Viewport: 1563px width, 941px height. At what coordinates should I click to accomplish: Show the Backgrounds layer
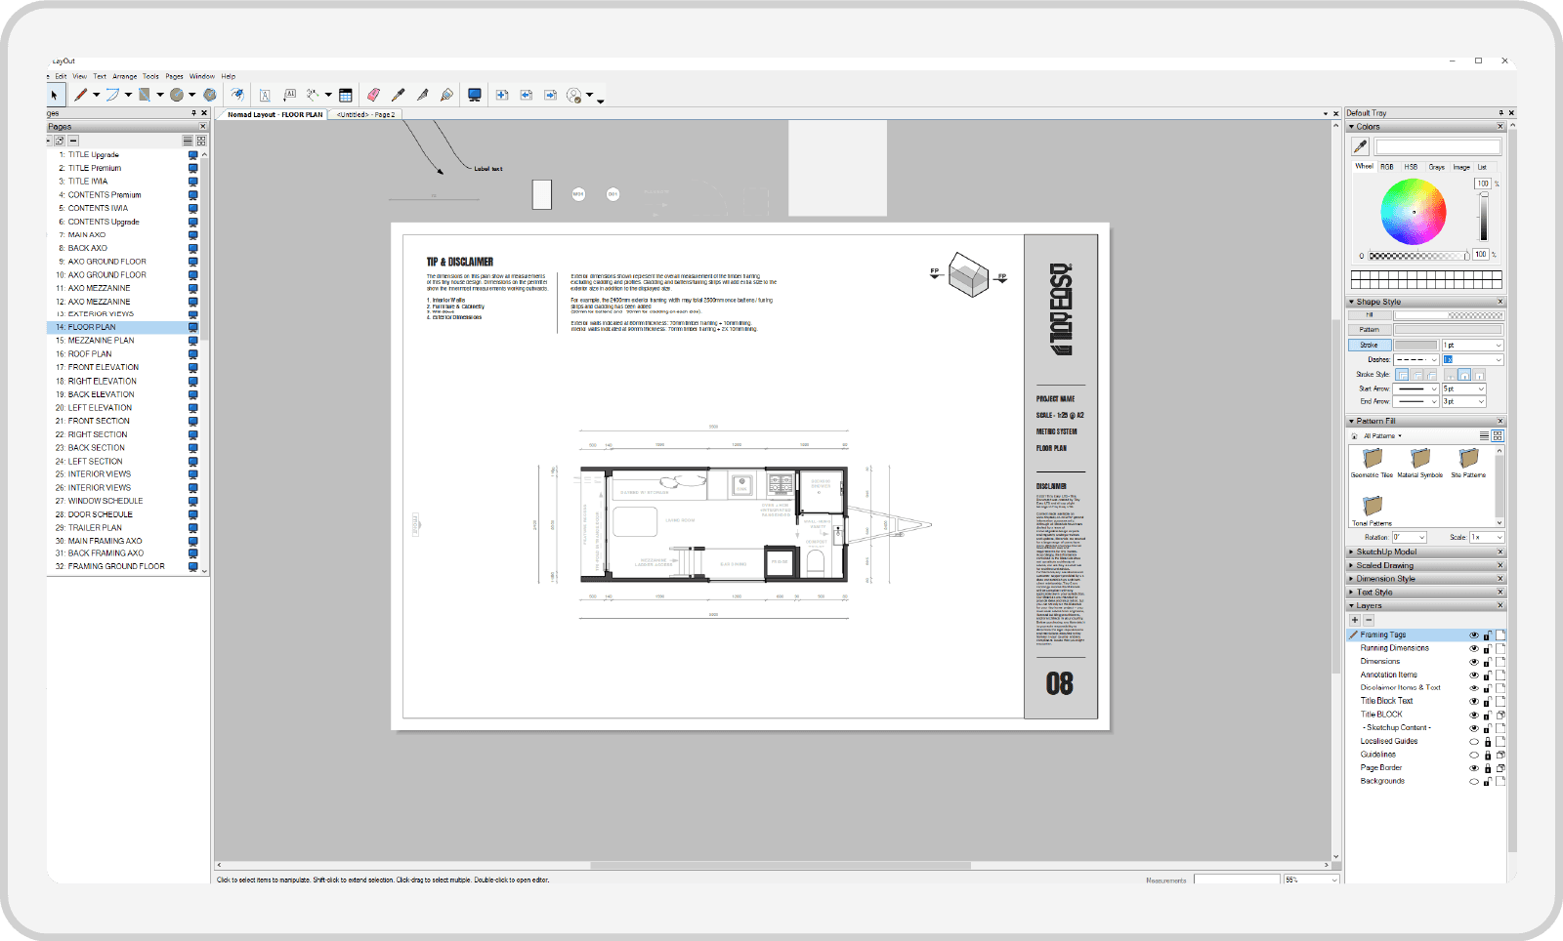click(x=1474, y=781)
